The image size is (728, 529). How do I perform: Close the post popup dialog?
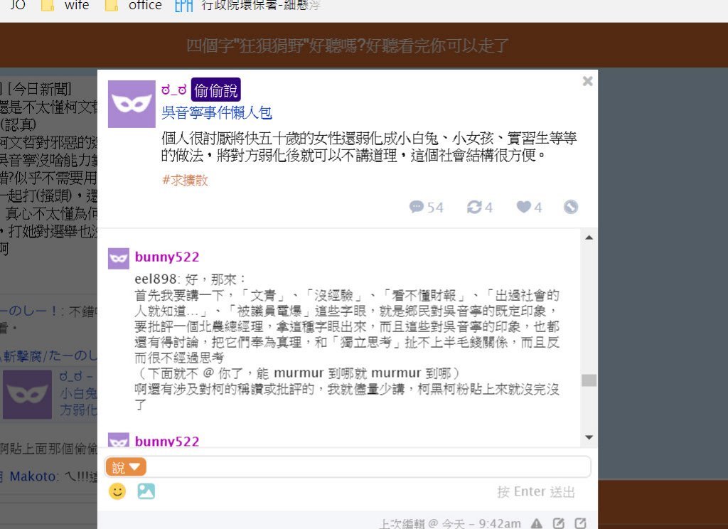[x=587, y=81]
